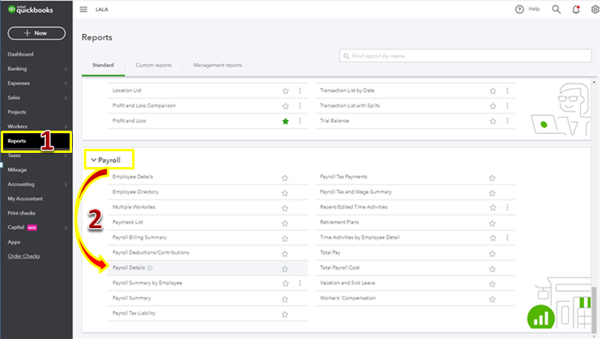The width and height of the screenshot is (603, 339).
Task: Favorite the Payroll Details report star
Action: (286, 269)
